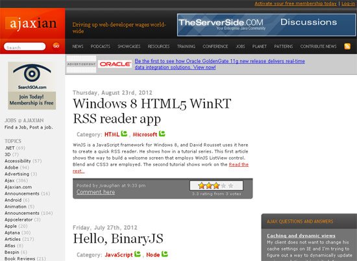Click Thursday, August 23rd, 2012 date text
The width and height of the screenshot is (357, 261).
tap(112, 93)
